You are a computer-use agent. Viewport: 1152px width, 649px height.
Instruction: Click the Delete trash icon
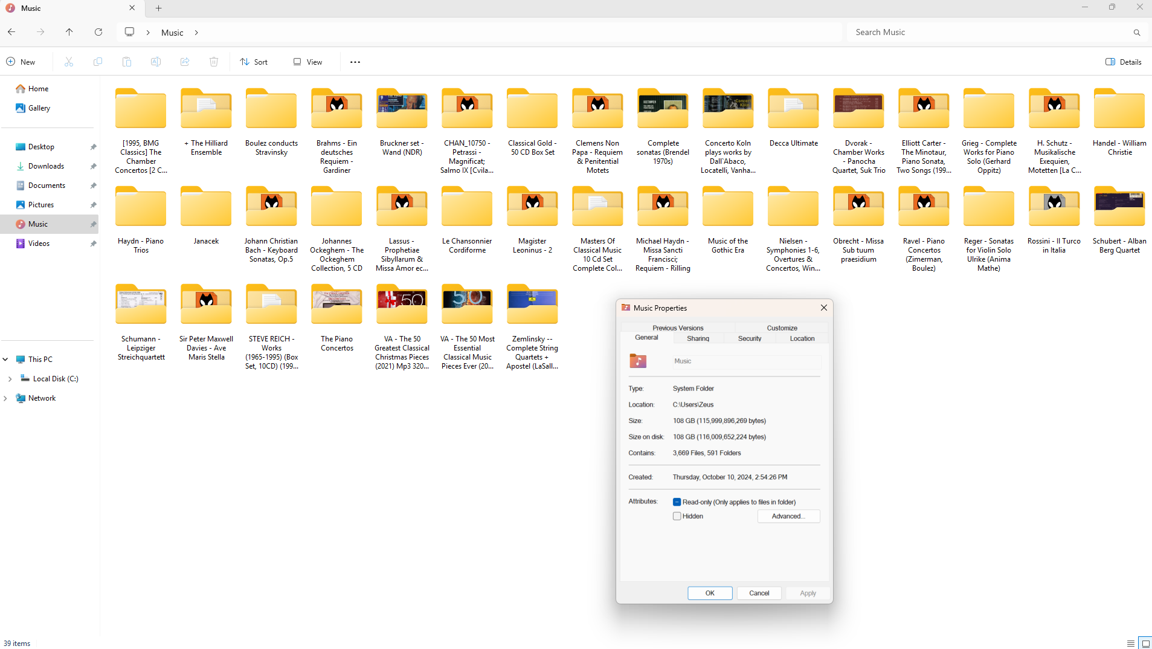(214, 62)
